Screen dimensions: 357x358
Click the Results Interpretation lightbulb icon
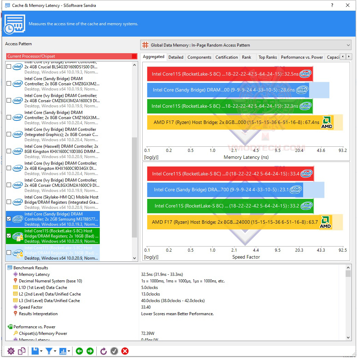(x=15, y=313)
